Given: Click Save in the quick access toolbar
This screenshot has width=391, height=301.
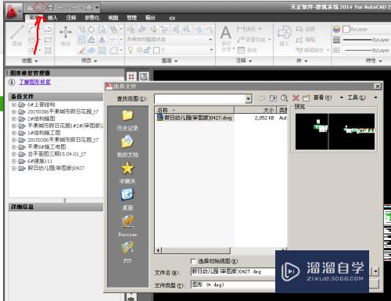Looking at the screenshot, I should 50,8.
